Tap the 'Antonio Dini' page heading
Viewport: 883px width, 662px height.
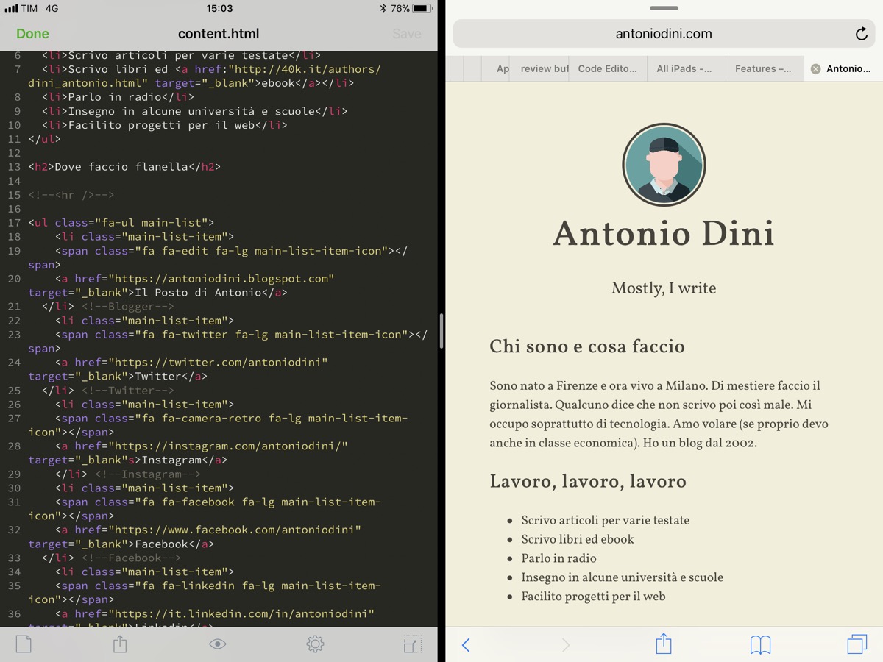pyautogui.click(x=664, y=234)
